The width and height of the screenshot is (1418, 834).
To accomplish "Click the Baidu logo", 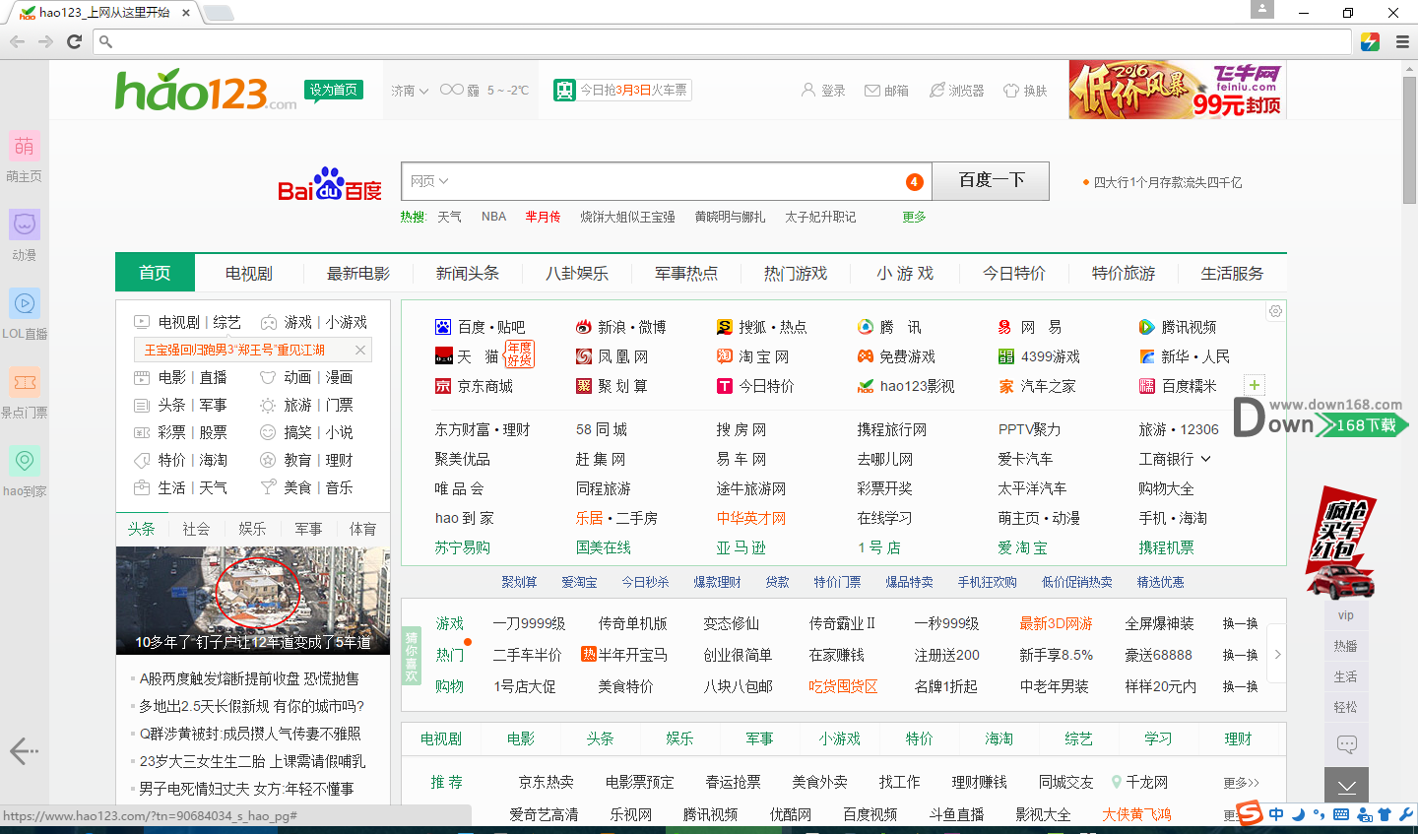I will tap(330, 184).
